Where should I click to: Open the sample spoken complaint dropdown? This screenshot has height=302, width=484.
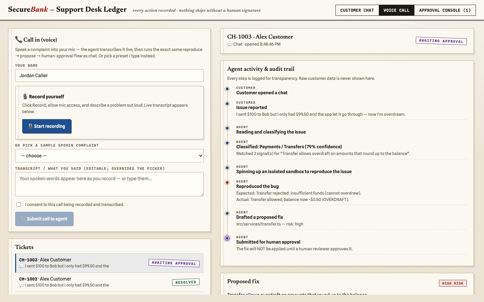109,156
